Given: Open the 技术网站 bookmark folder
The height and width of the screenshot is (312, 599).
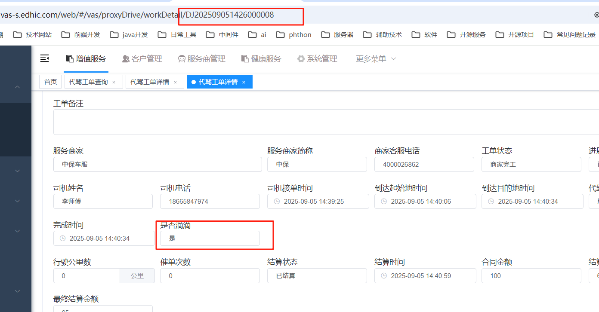Looking at the screenshot, I should (x=33, y=35).
